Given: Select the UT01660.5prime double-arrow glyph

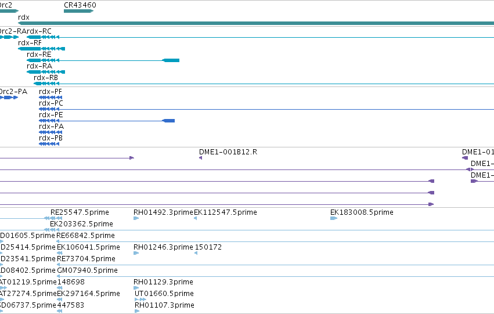Looking at the screenshot, I should pyautogui.click(x=140, y=299).
